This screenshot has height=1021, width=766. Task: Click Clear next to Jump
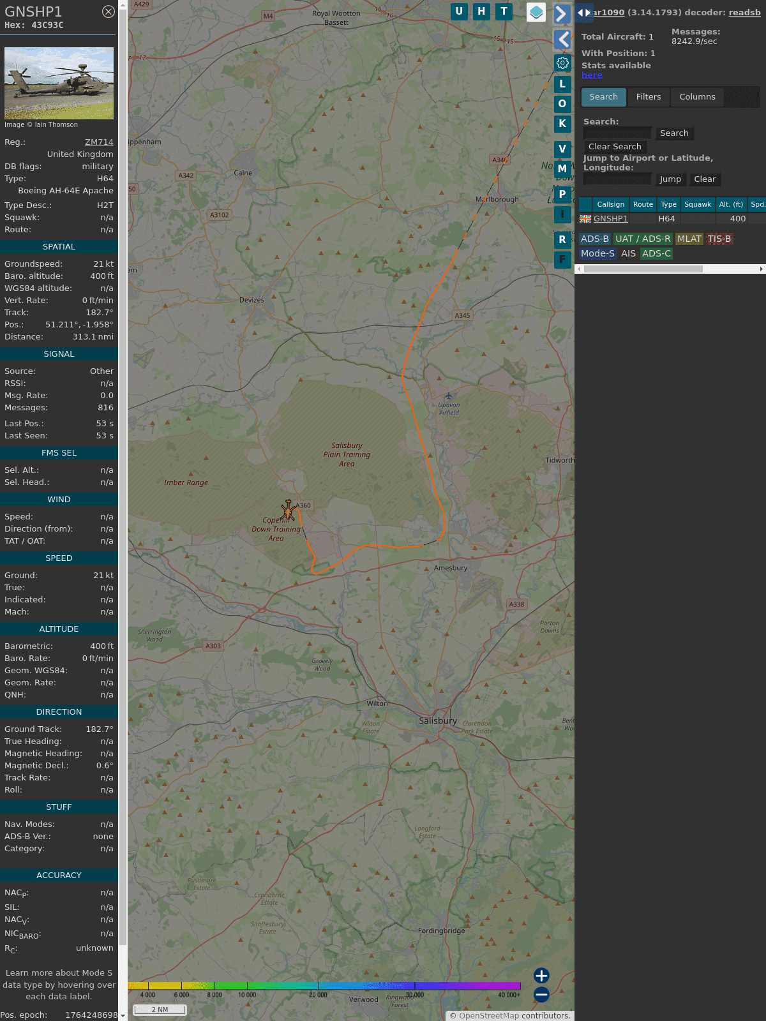point(705,179)
